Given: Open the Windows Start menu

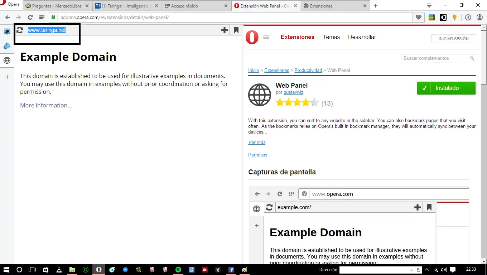Looking at the screenshot, I should (6, 270).
